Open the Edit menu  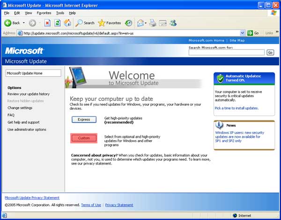pyautogui.click(x=17, y=13)
